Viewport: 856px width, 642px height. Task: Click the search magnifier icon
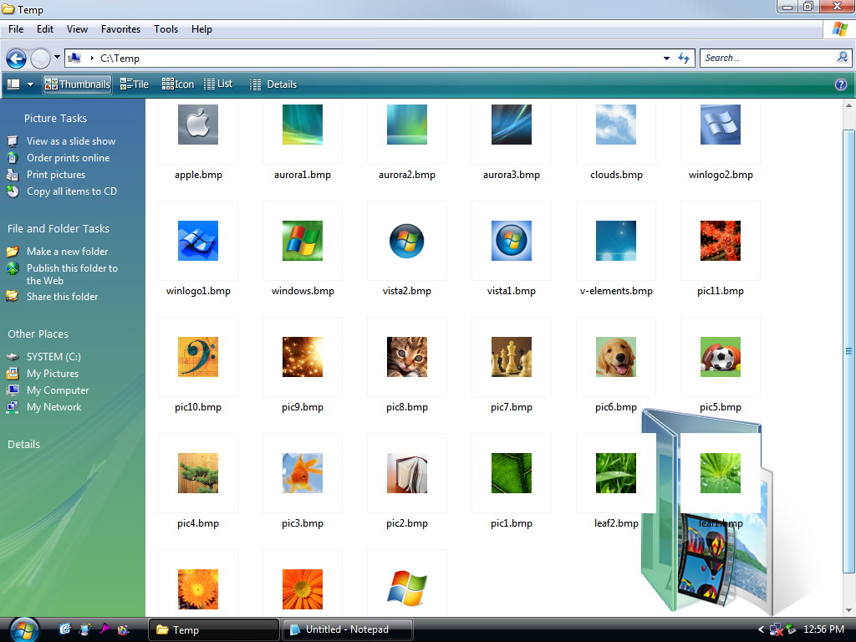coord(843,58)
